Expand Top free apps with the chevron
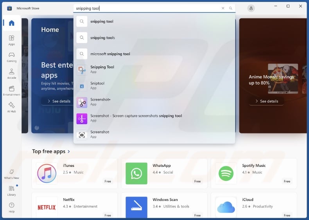309x220 pixels. tap(69, 151)
